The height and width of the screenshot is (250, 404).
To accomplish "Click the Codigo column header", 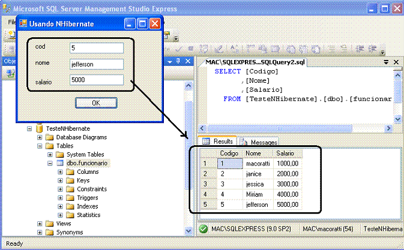I will point(229,153).
